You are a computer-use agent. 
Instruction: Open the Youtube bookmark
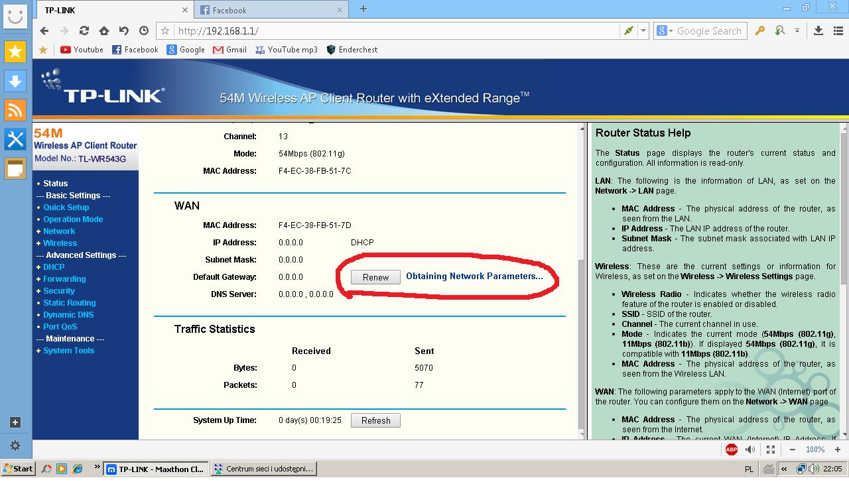(82, 50)
